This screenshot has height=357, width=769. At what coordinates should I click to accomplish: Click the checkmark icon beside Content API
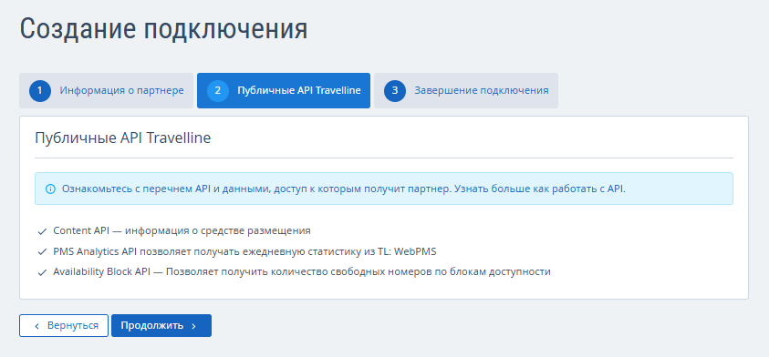click(42, 231)
